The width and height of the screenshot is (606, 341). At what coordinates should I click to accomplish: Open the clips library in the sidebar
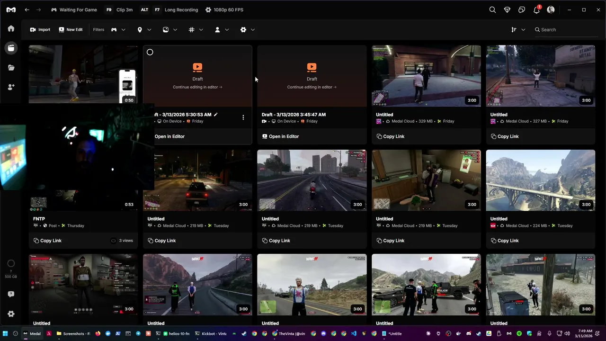[11, 48]
